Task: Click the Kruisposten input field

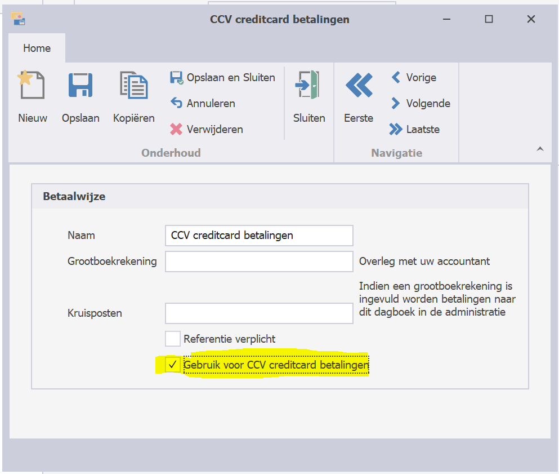Action: tap(259, 313)
